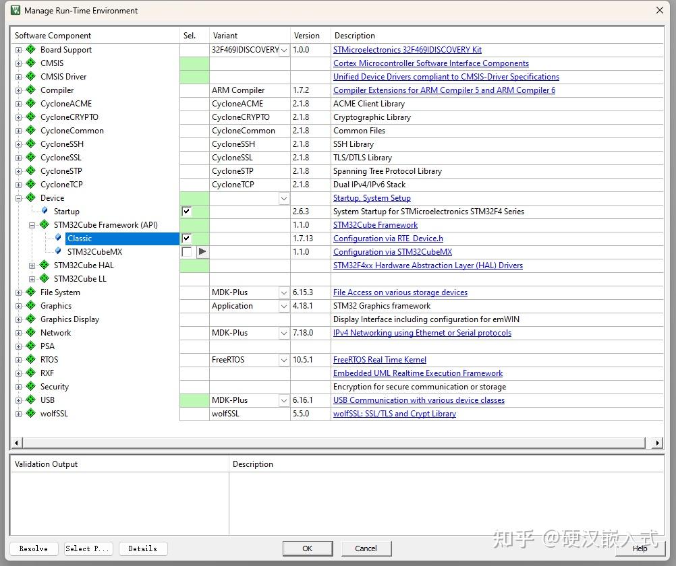Open the Graphics Application variant dropdown

[283, 306]
